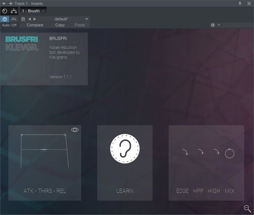The width and height of the screenshot is (254, 215).
Task: Open the preset file icon
Action: tap(23, 19)
